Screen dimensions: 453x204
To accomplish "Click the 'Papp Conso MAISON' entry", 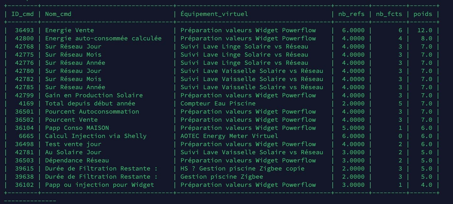I will [x=77, y=128].
